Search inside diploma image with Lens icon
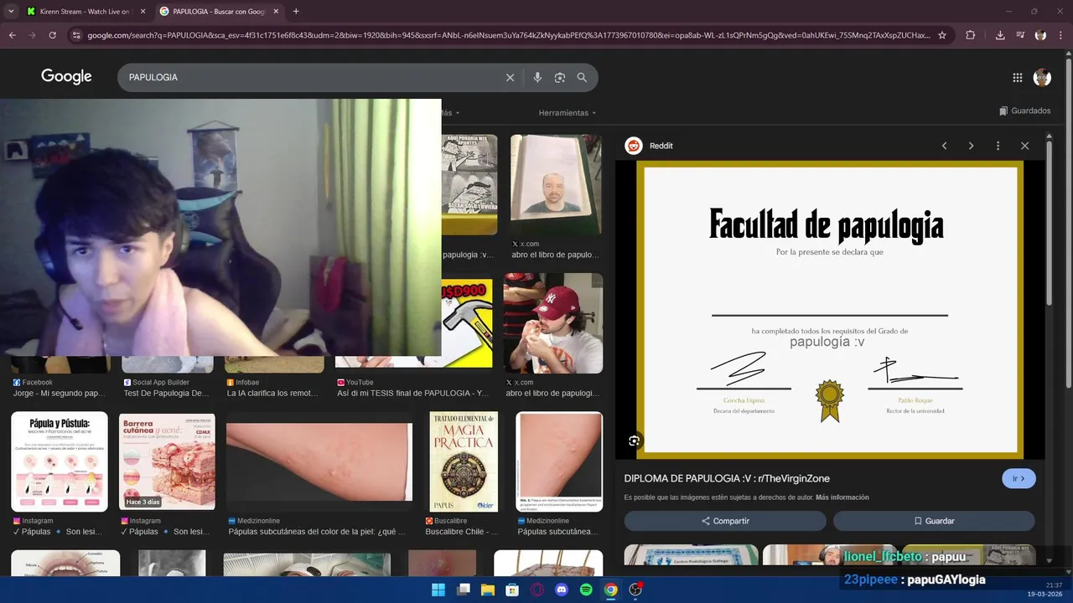Viewport: 1073px width, 603px height. tap(635, 441)
